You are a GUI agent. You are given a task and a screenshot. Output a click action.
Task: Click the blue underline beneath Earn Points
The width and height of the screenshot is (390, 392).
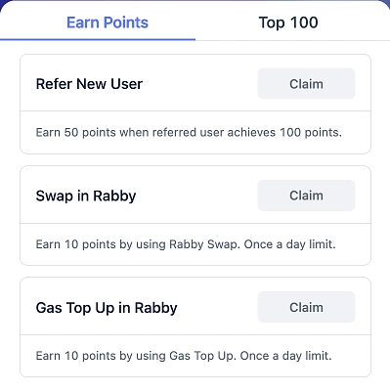click(98, 40)
